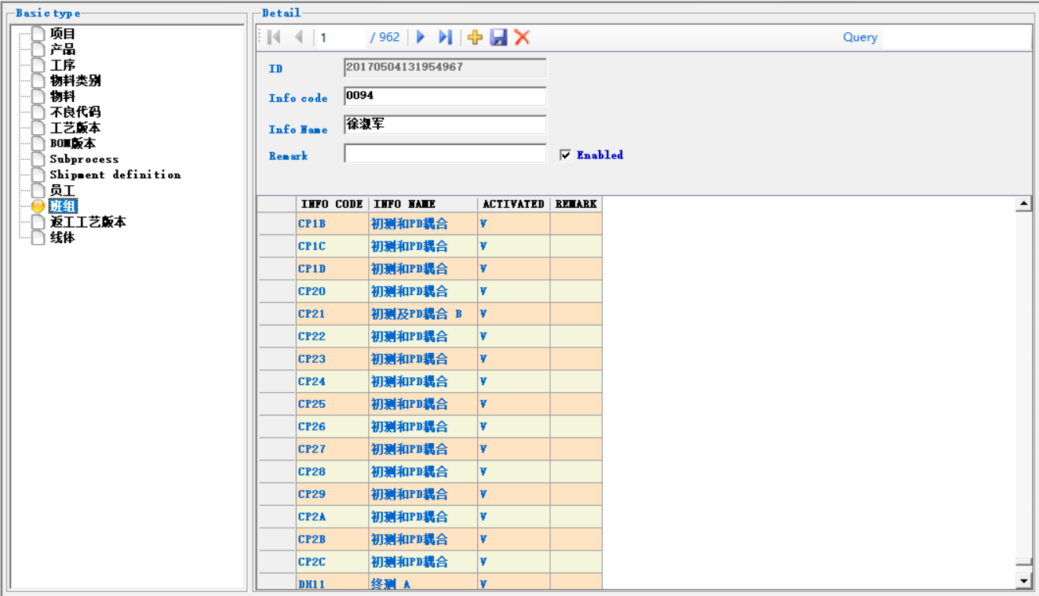Image resolution: width=1039 pixels, height=596 pixels.
Task: Select the 班组 tree node icon
Action: (x=38, y=206)
